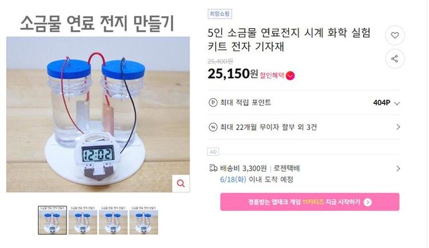Open the magnifier zoom icon on product image
Viewport: 429px width, 248px height.
pos(181,183)
